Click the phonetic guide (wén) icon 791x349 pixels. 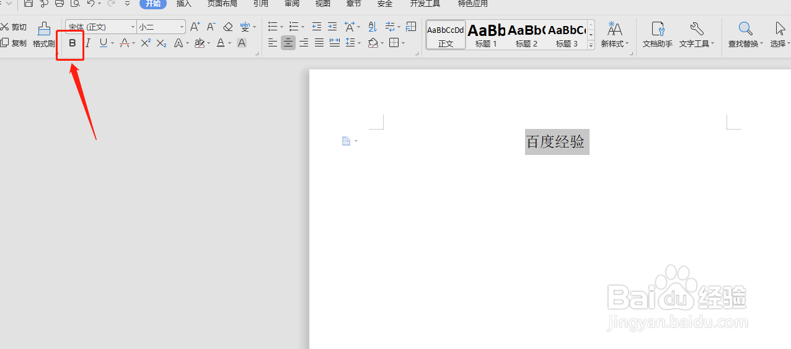[x=245, y=27]
